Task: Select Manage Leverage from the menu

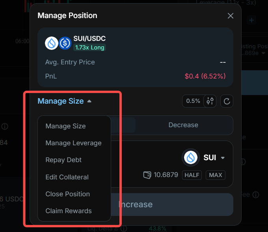Action: coord(73,143)
